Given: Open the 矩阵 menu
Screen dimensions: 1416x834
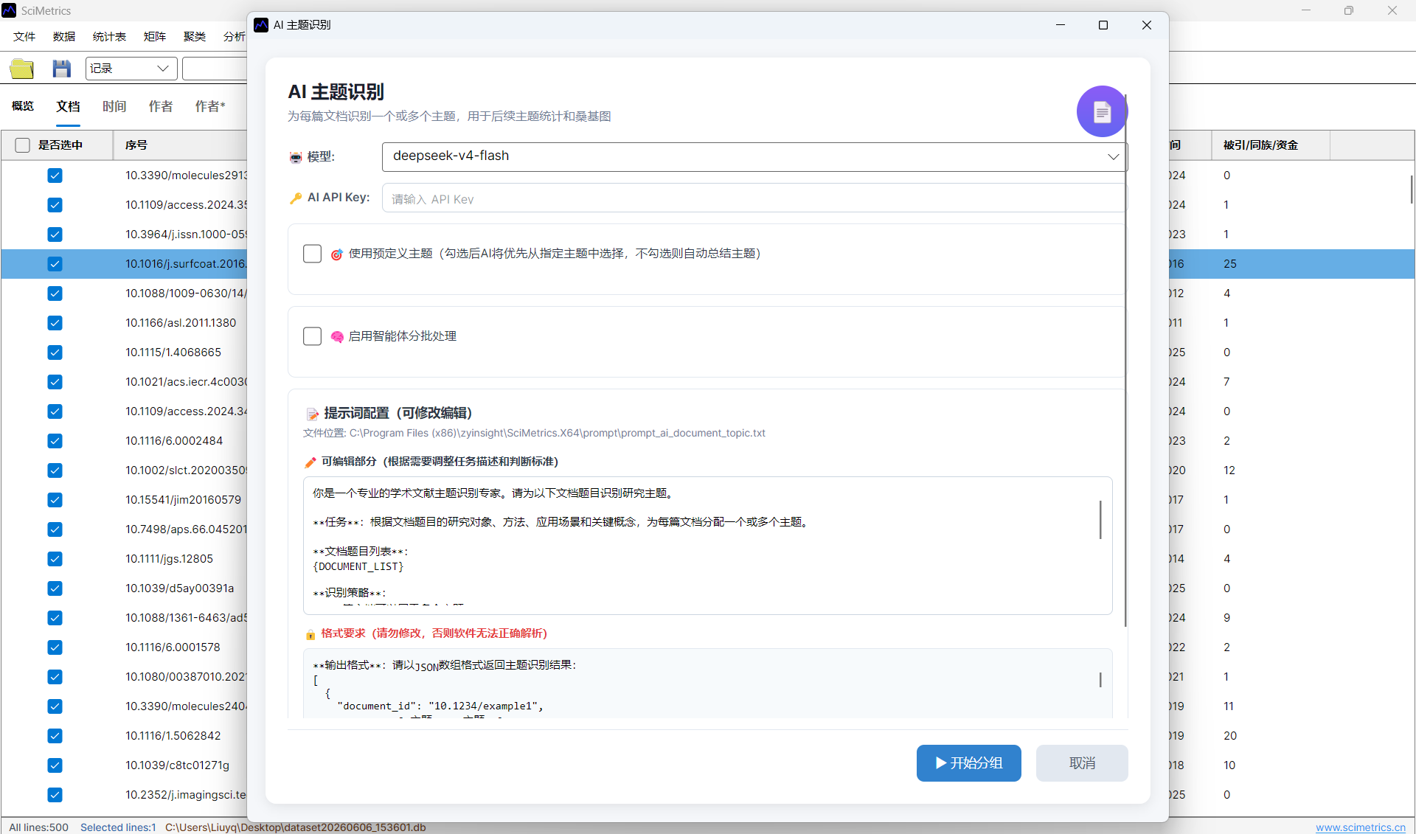Looking at the screenshot, I should pos(155,36).
